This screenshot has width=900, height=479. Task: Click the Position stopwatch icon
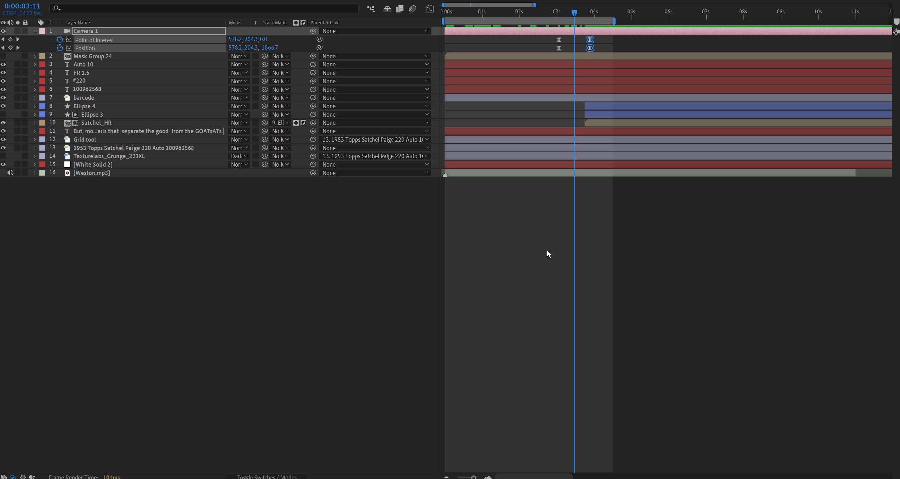click(x=60, y=48)
